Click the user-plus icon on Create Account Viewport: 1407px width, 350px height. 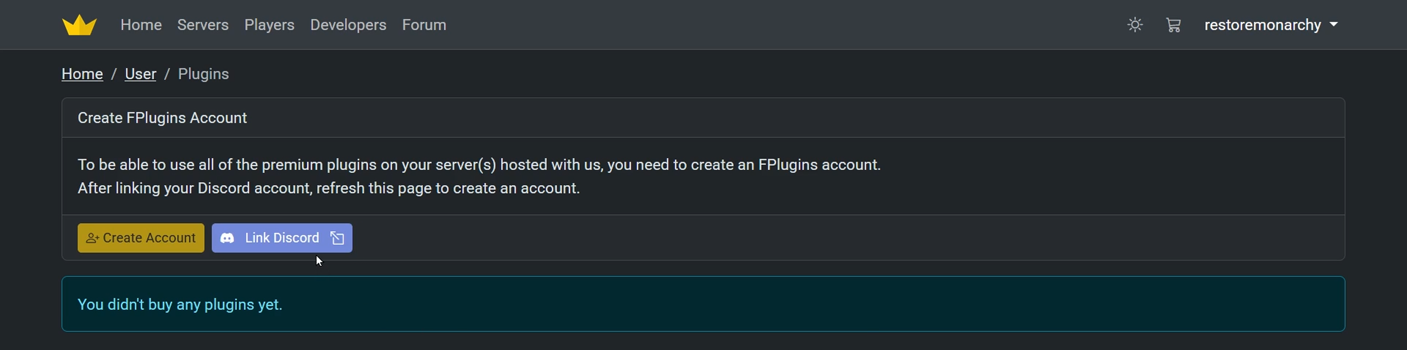92,238
